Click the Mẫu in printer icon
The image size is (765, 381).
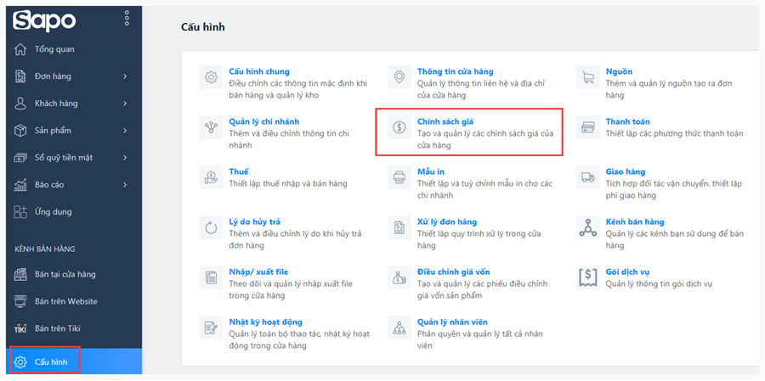click(x=399, y=177)
